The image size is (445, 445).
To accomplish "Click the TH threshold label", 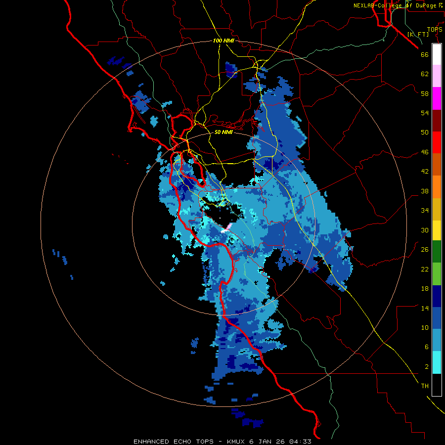I will [x=425, y=386].
